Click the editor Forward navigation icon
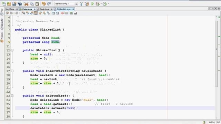The width and height of the screenshot is (221, 124). click(x=17, y=13)
